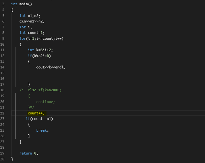The width and height of the screenshot is (205, 163).
Task: Click the int n1,n2 declaration
Action: [x=30, y=16]
